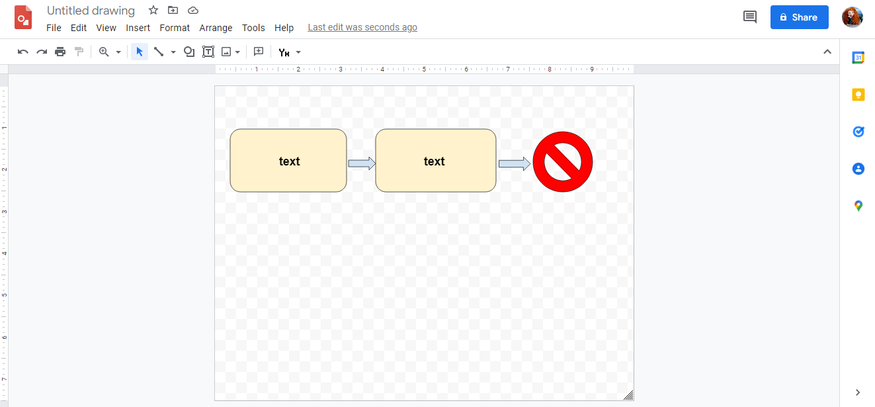This screenshot has height=407, width=875.
Task: Open Google Keep side panel
Action: coord(858,95)
